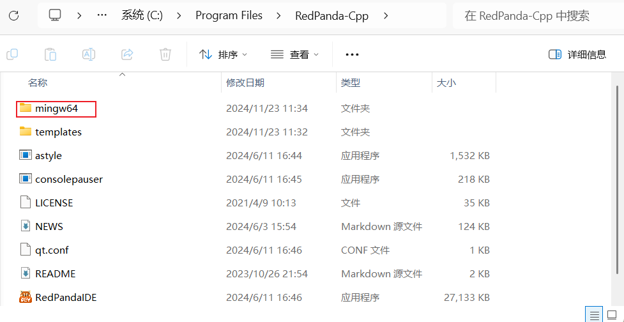Select the qt.conf file icon
Viewport: 624px width, 322px height.
[x=26, y=250]
